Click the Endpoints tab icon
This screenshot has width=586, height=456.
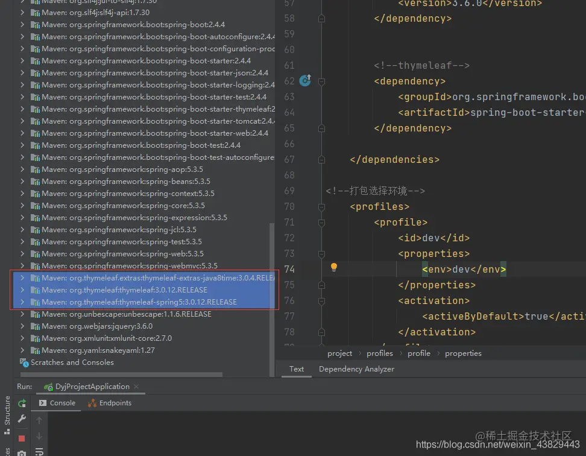pos(92,403)
